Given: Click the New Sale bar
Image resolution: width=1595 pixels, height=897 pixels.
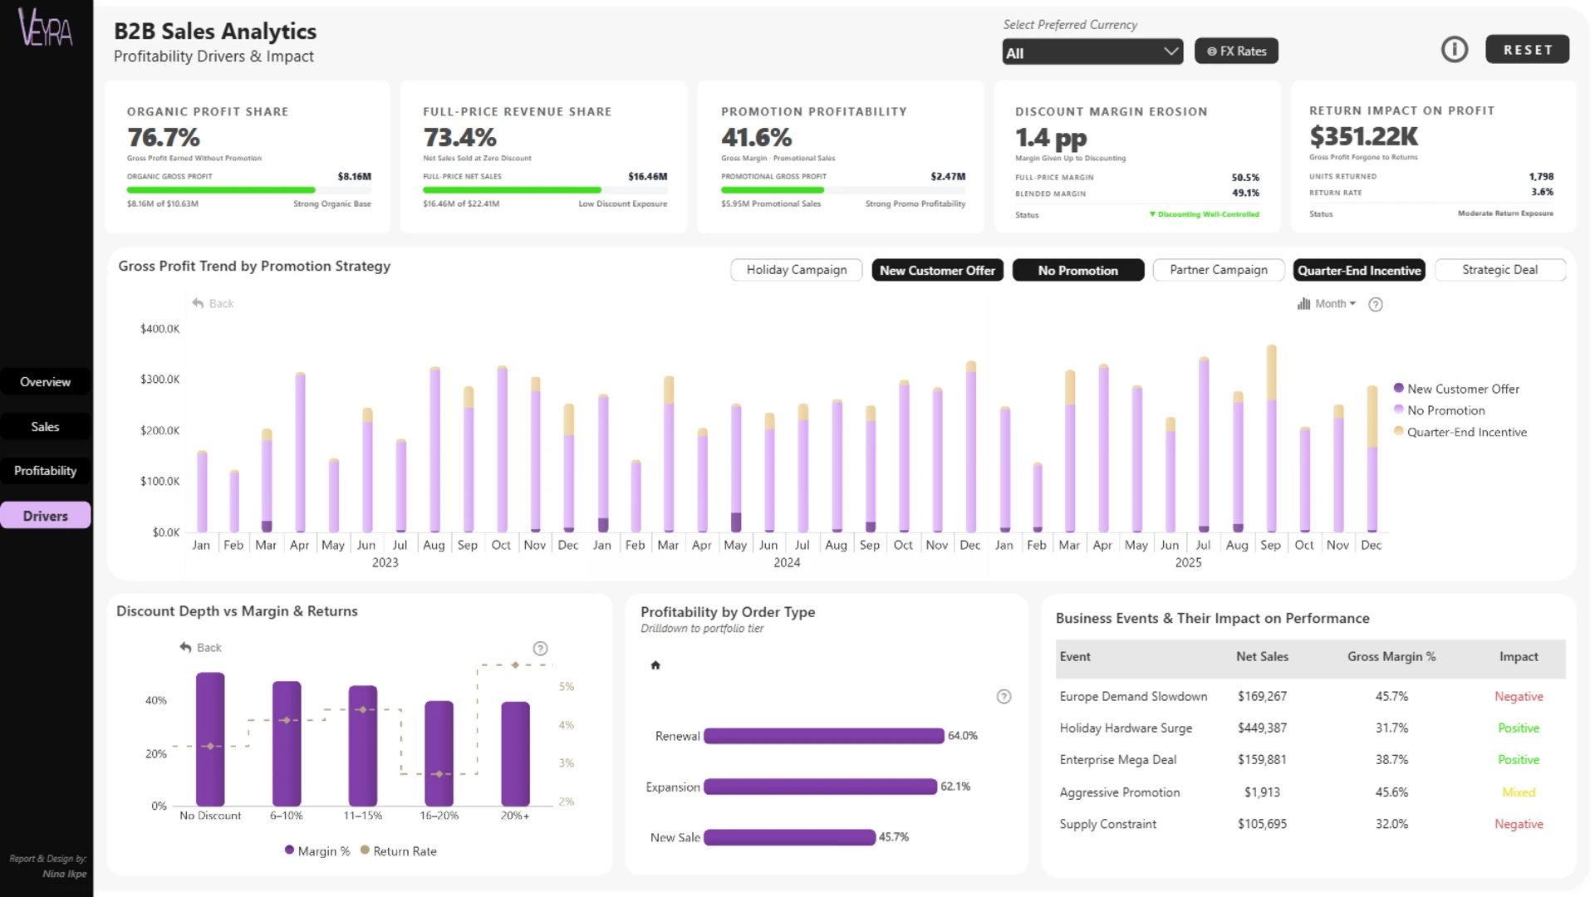Looking at the screenshot, I should [789, 837].
